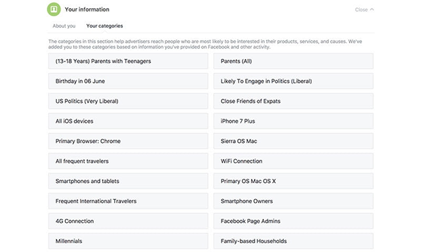Viewport: 421px width, 252px height.
Task: Open Likely To Engage in Politics category
Action: click(293, 81)
